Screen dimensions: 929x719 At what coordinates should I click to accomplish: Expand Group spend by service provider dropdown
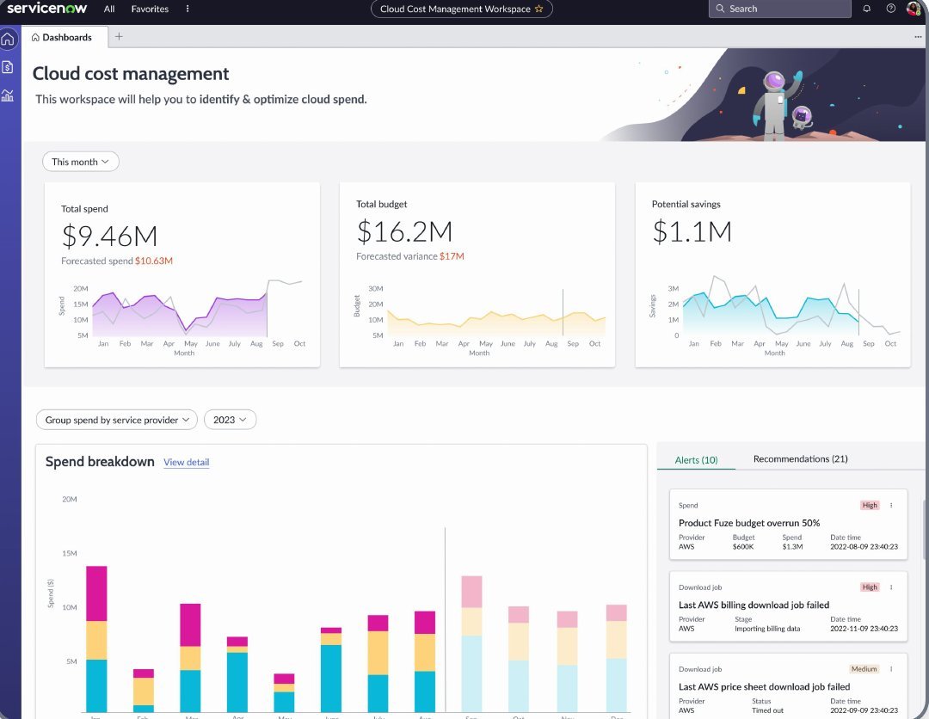pos(117,420)
